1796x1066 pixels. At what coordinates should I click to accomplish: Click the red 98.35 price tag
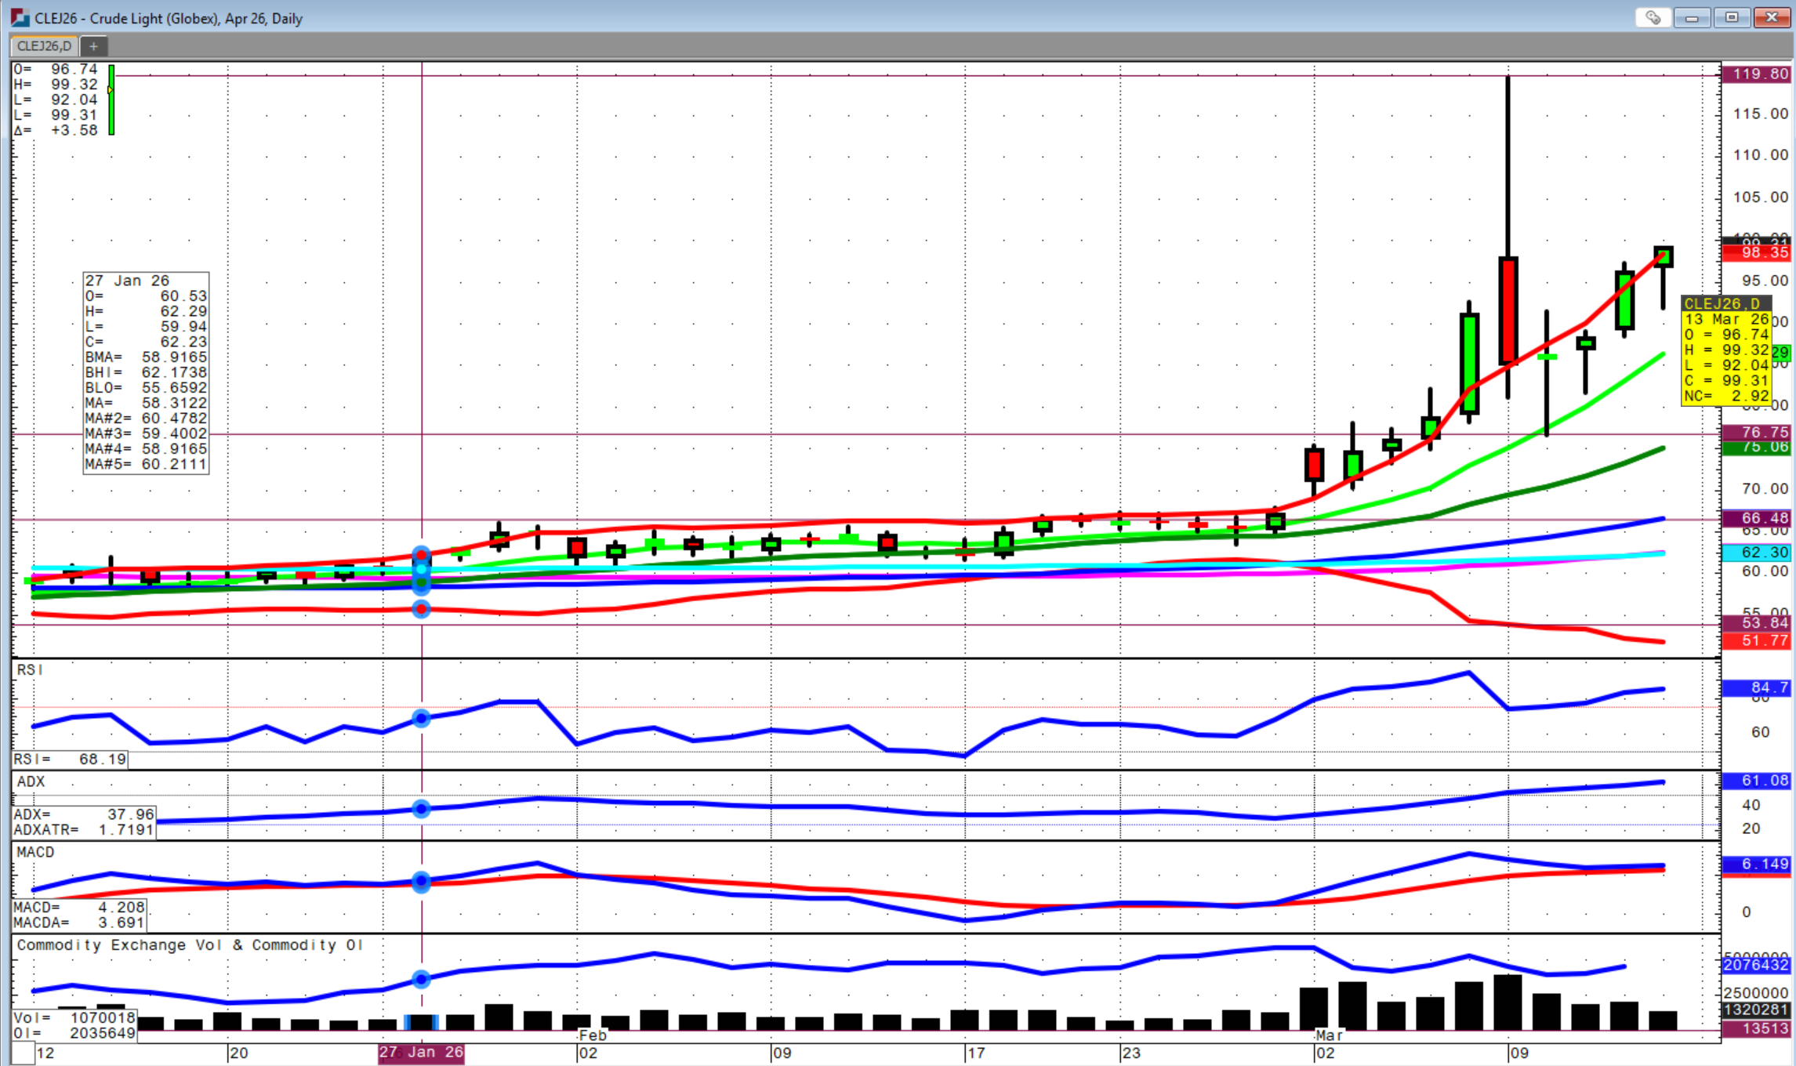click(x=1756, y=252)
